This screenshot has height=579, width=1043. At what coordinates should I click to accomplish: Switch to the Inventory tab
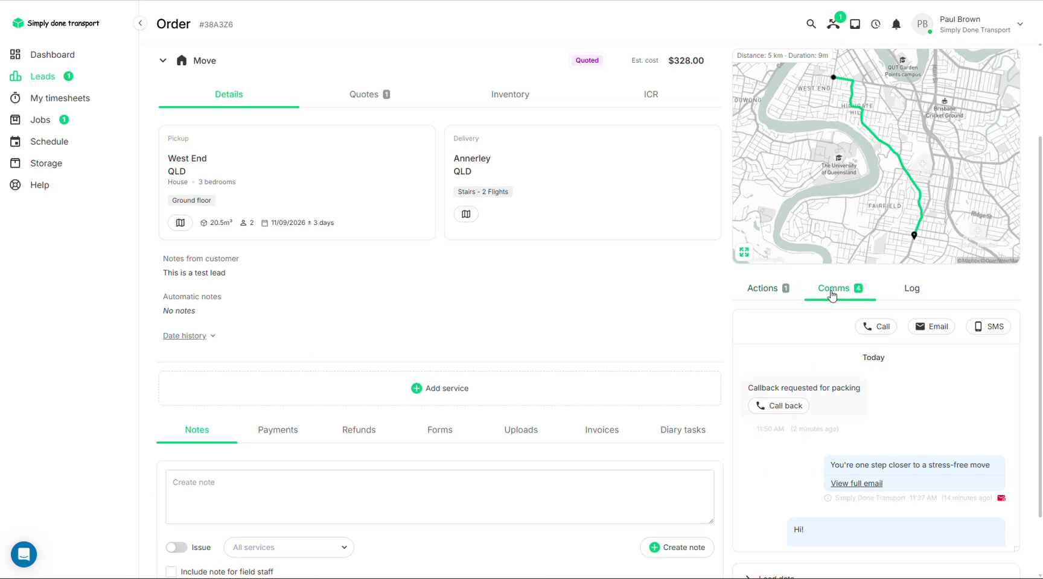tap(510, 94)
